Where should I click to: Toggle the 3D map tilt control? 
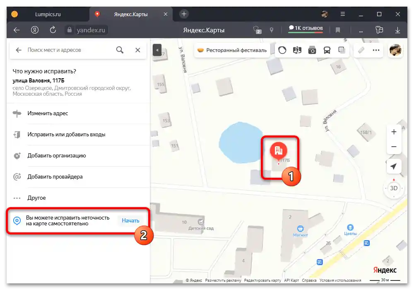(394, 188)
